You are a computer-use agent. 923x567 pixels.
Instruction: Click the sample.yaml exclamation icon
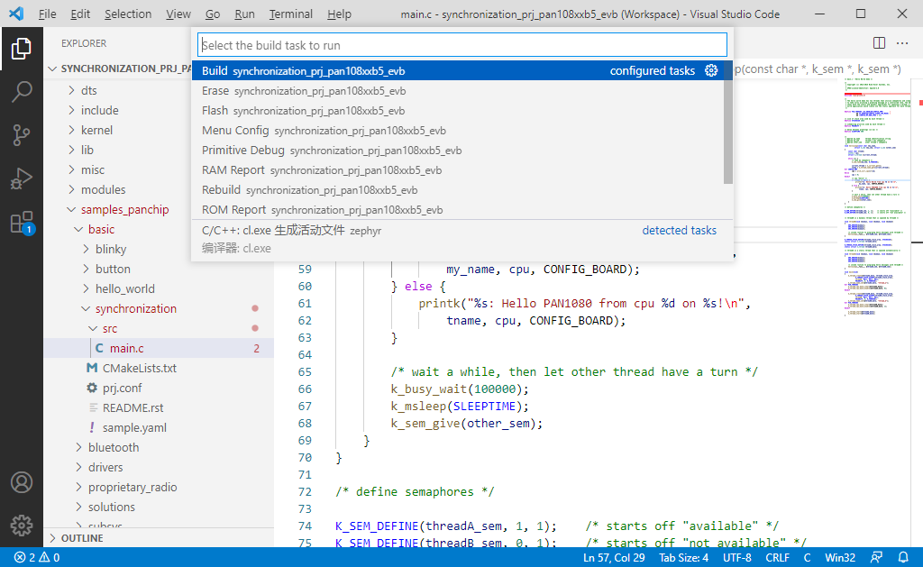coord(92,427)
